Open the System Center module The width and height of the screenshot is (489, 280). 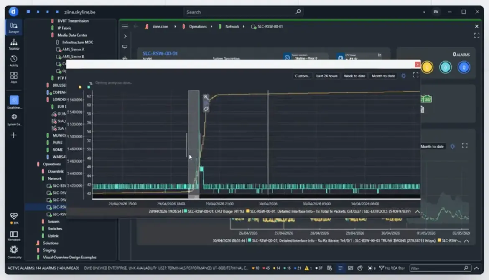[14, 119]
